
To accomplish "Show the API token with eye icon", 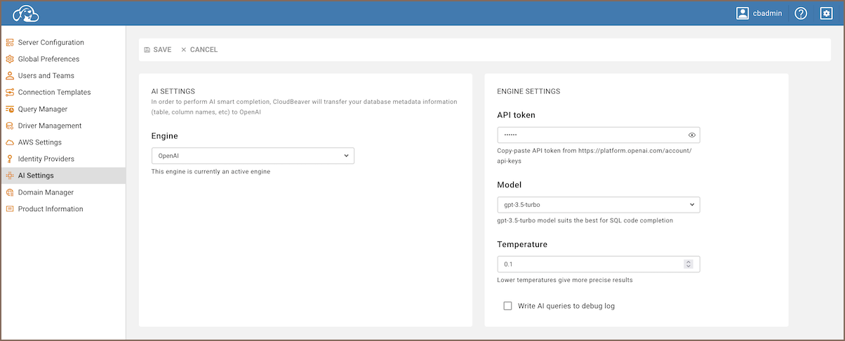I will [691, 135].
